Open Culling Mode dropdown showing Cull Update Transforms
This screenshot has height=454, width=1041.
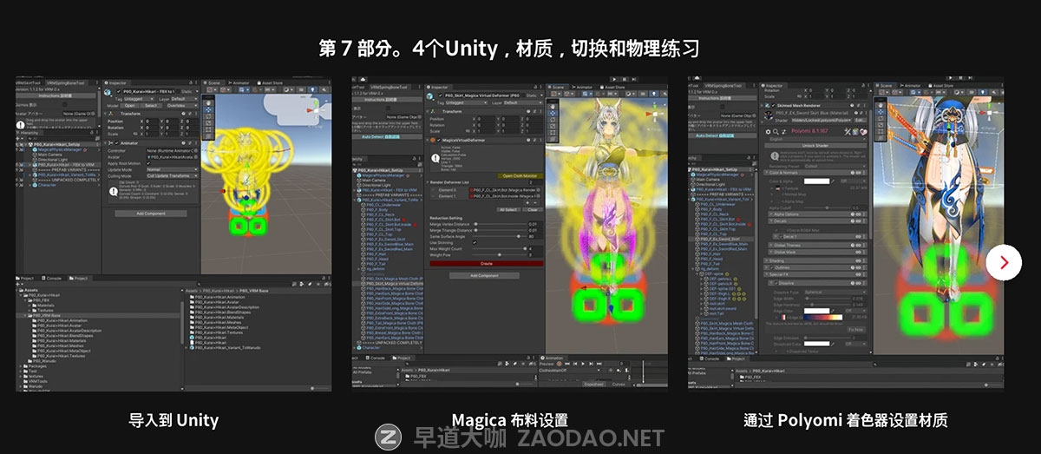pyautogui.click(x=173, y=175)
